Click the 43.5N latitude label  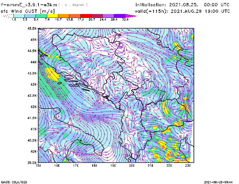coord(32,73)
